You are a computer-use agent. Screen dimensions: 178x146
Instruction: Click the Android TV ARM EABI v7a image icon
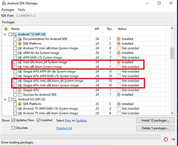tap(20, 109)
